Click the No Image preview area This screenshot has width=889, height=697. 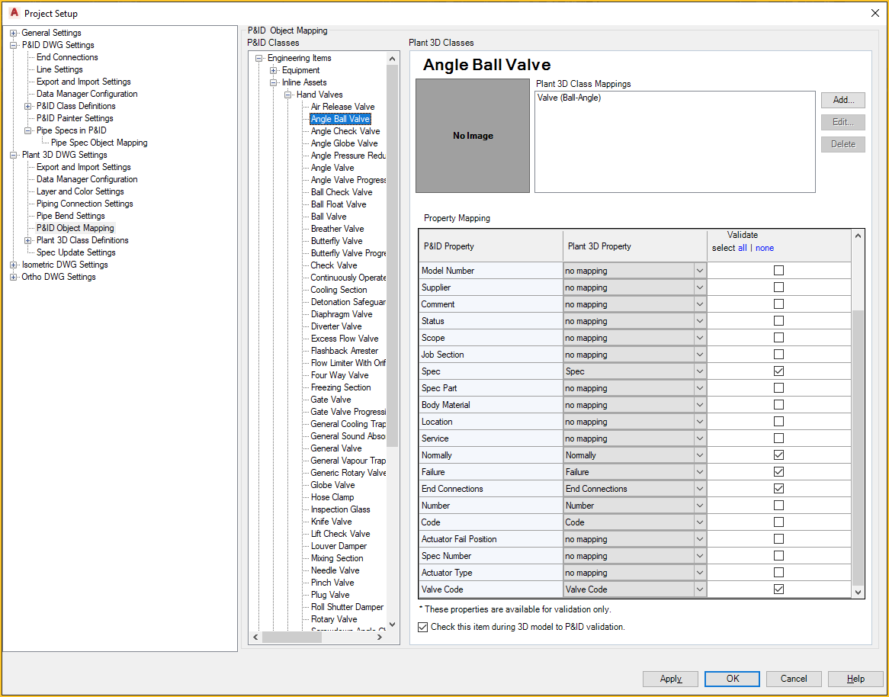point(472,136)
